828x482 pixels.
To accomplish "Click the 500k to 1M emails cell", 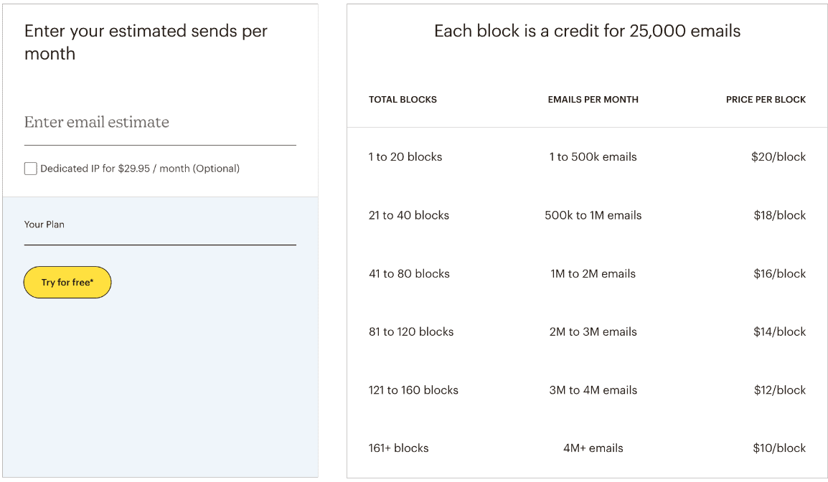I will point(593,215).
